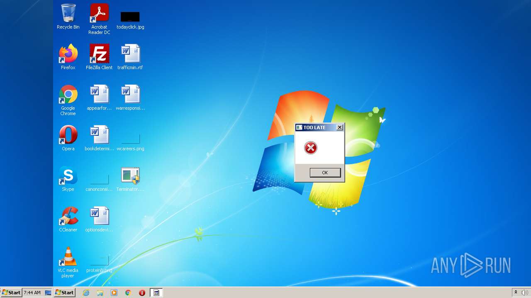Click the red error icon in dialog

[311, 148]
